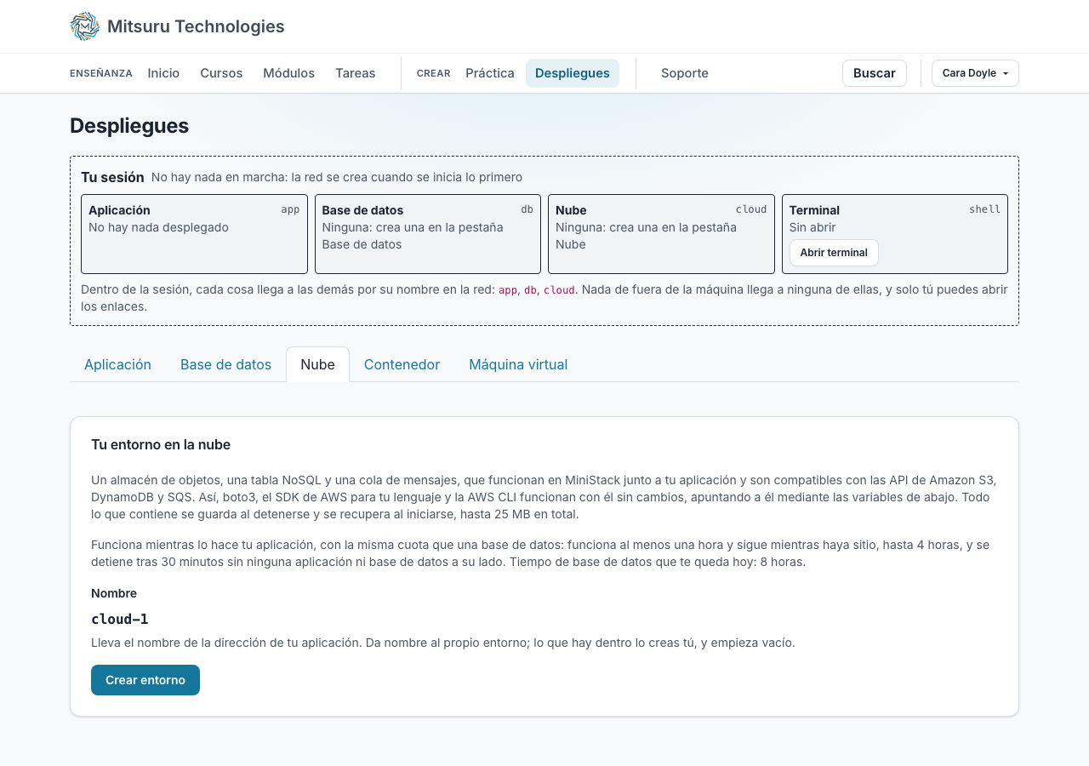
Task: Click the Crear entorno button
Action: pyautogui.click(x=145, y=680)
